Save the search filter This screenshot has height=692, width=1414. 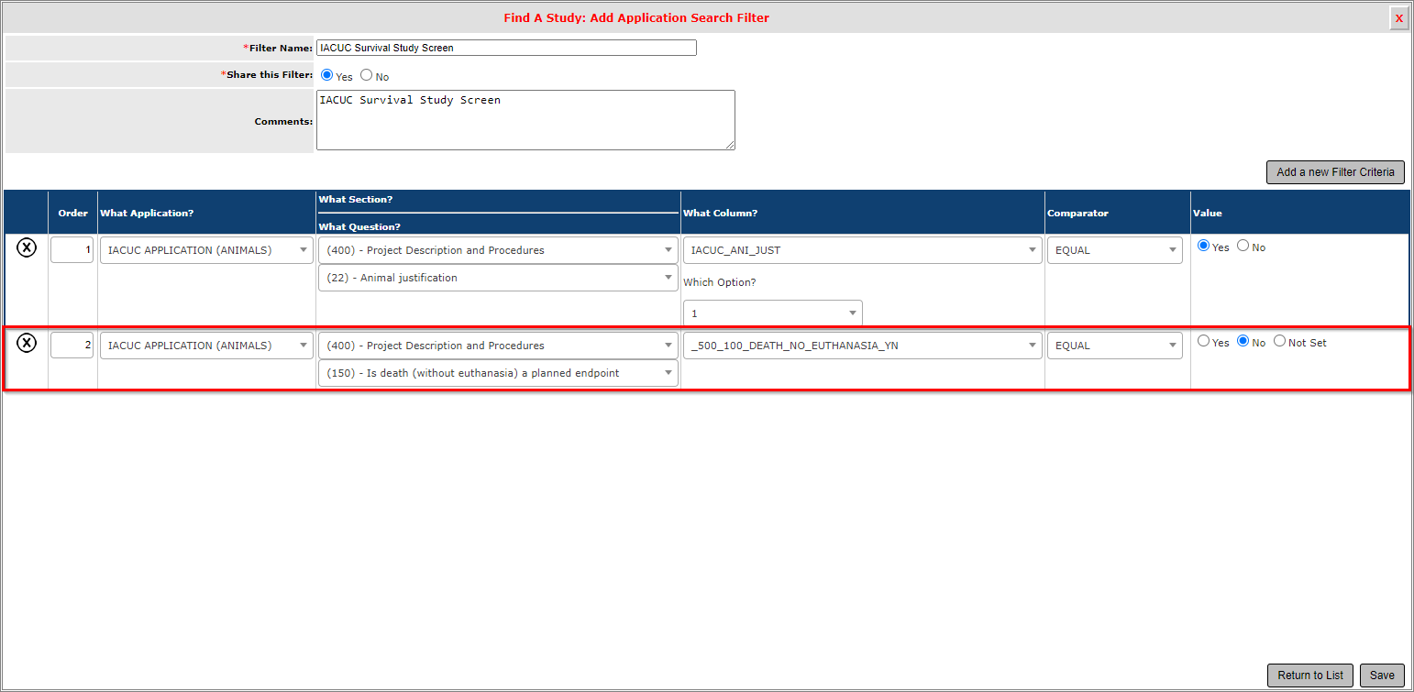pos(1382,676)
